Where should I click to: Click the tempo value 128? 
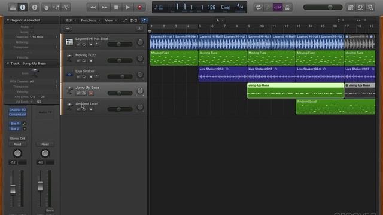point(211,7)
